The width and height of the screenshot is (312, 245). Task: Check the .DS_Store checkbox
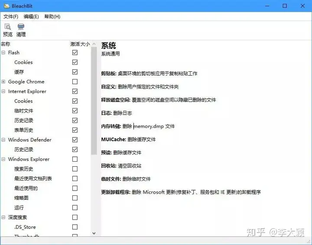point(75,227)
